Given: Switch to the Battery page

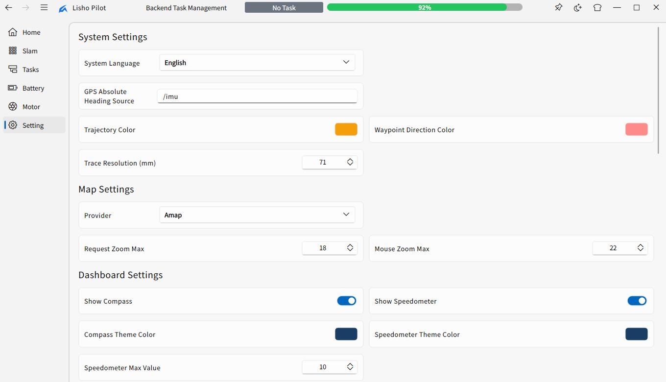Looking at the screenshot, I should (x=34, y=88).
